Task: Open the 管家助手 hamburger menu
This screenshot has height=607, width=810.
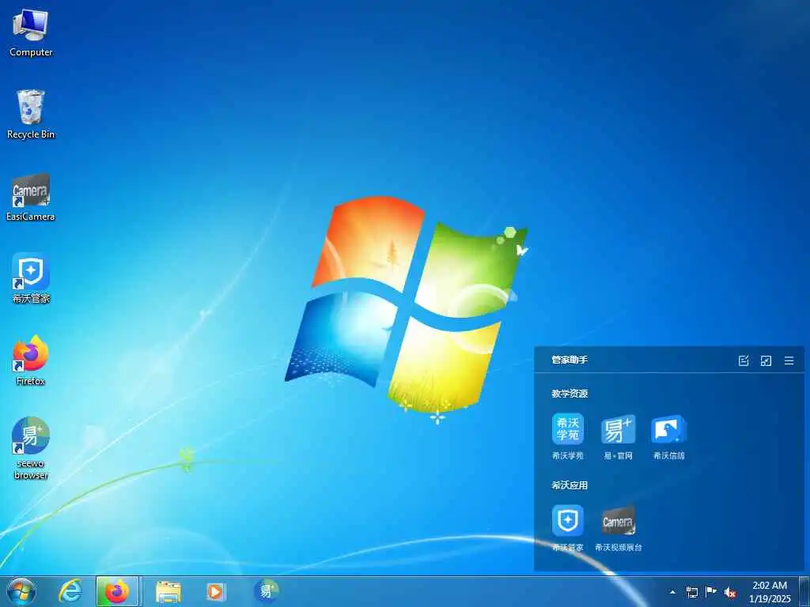Action: [789, 360]
